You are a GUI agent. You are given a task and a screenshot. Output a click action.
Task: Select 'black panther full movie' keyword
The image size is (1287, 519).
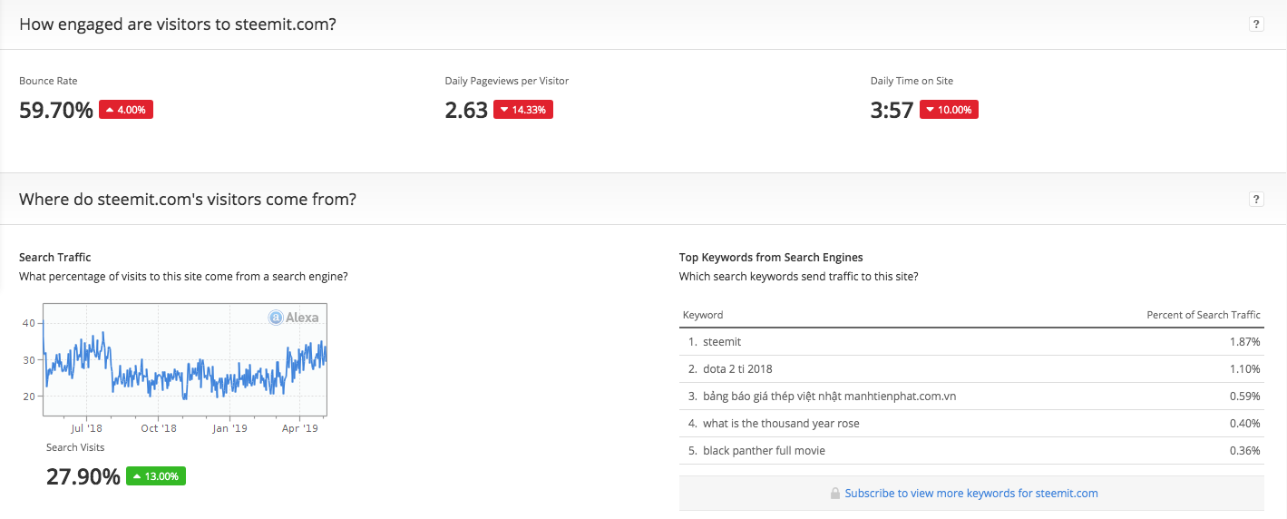point(764,451)
